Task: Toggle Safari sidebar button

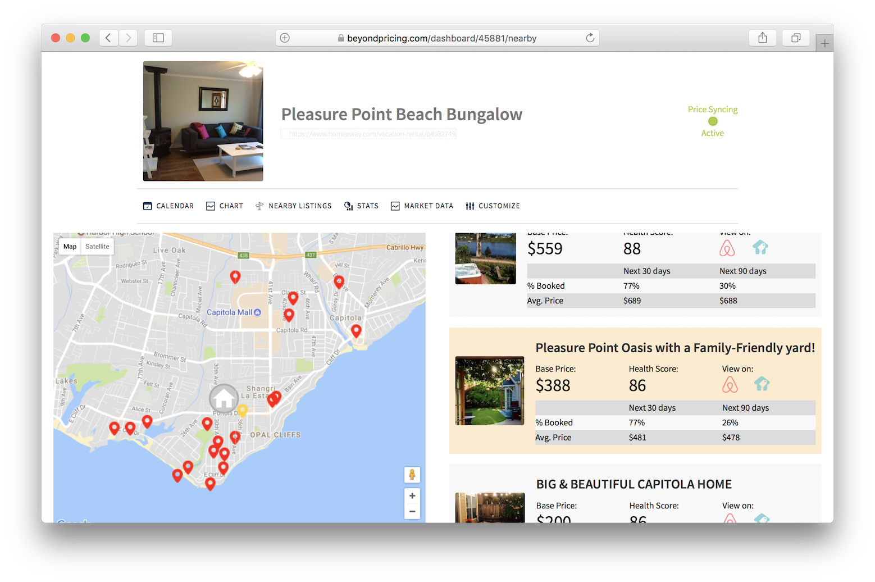Action: (158, 38)
